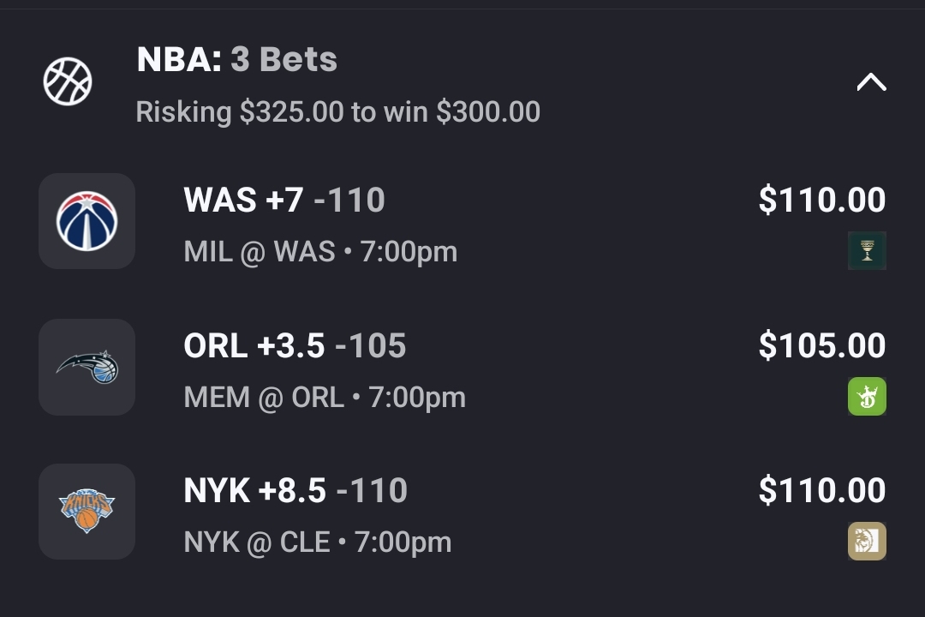Click the NBA: 3 Bets header
Viewport: 925px width, 617px height.
237,59
